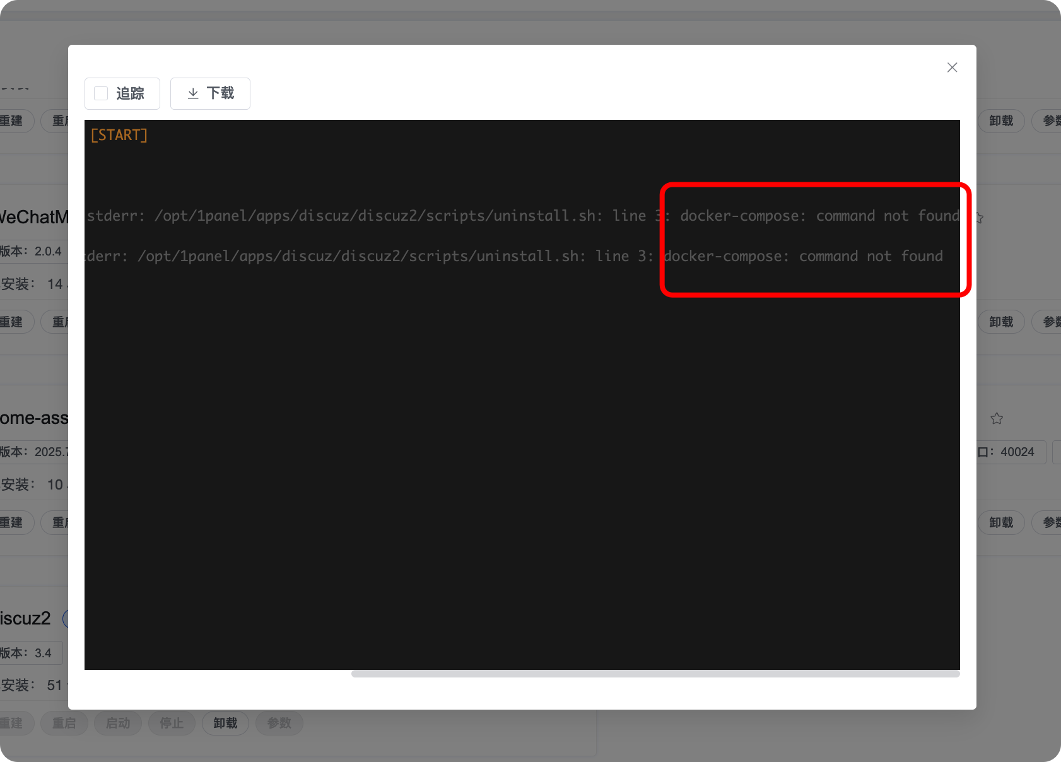Click the log line beginning with "stderr:"
Viewport: 1061px width, 762px height.
coord(522,216)
